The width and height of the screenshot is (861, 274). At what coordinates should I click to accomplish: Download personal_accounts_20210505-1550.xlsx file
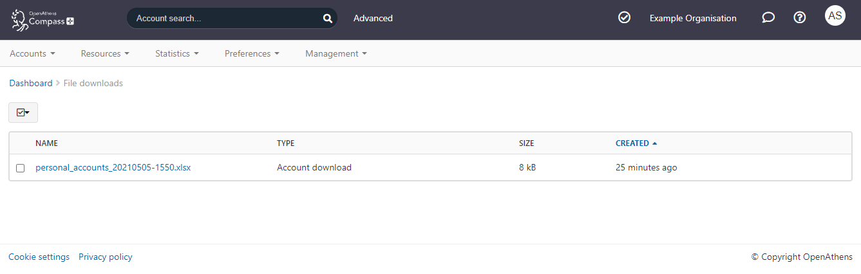tap(113, 168)
